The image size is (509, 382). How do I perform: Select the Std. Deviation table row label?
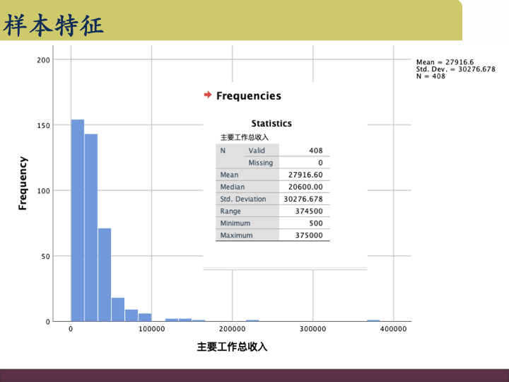pos(243,199)
